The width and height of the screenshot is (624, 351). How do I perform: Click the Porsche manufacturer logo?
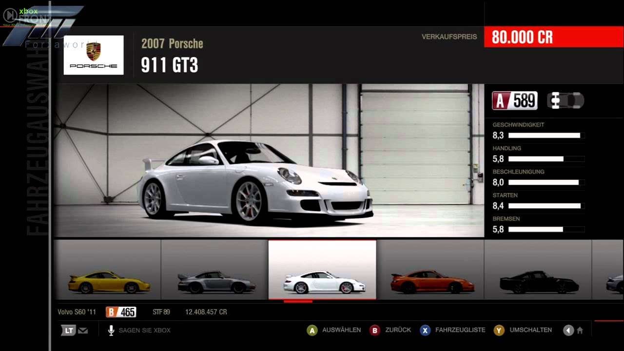pyautogui.click(x=94, y=55)
